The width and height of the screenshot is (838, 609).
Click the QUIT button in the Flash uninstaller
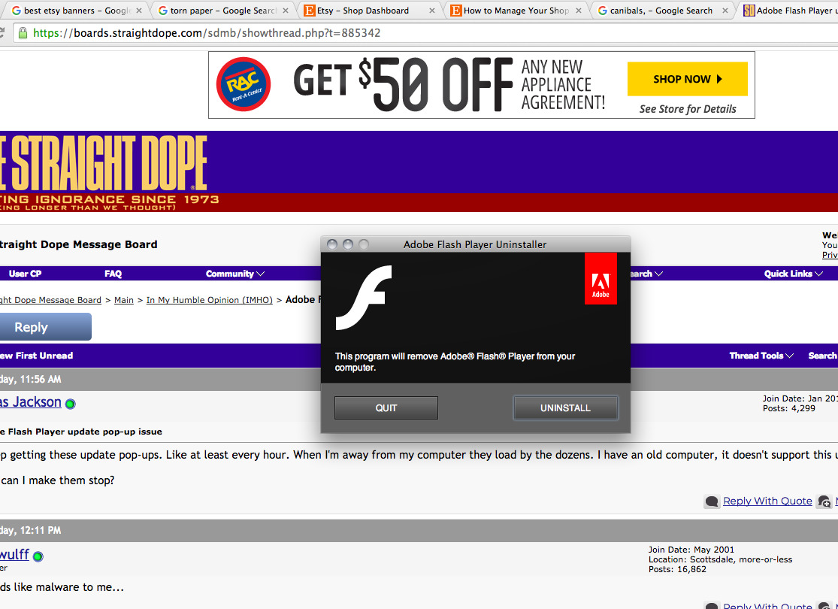[386, 408]
